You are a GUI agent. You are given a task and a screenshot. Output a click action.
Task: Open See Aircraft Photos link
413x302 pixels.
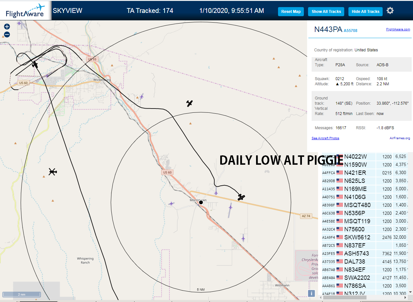(x=325, y=138)
